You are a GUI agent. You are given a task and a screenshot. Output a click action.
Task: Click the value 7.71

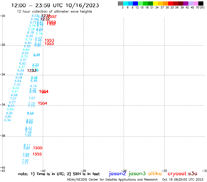tap(25, 163)
